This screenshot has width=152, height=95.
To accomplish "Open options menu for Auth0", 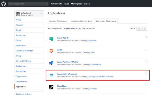I will pos(146,49).
